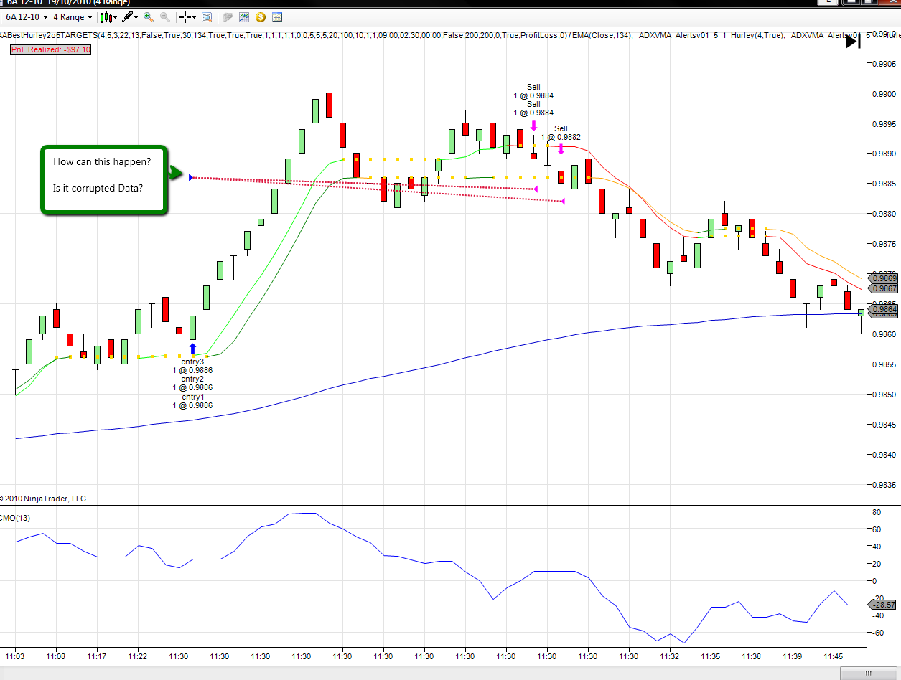Image resolution: width=901 pixels, height=680 pixels.
Task: Click the blue entry arrow marker
Action: (x=192, y=349)
